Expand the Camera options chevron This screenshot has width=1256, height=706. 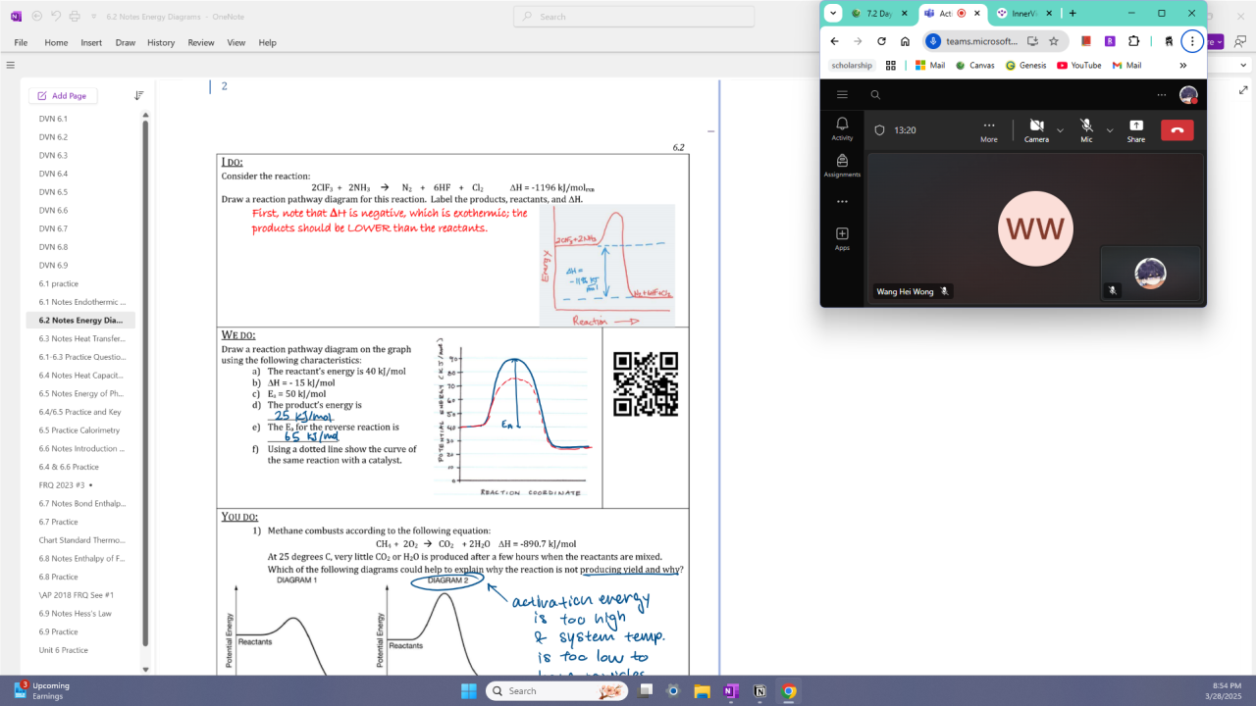coord(1060,129)
